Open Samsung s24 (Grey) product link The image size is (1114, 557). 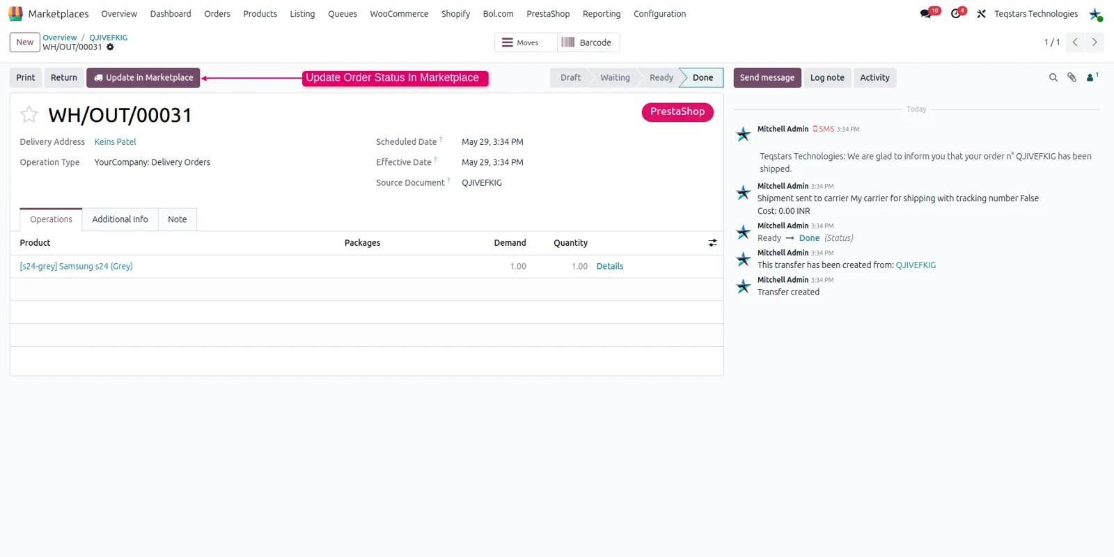click(x=76, y=267)
